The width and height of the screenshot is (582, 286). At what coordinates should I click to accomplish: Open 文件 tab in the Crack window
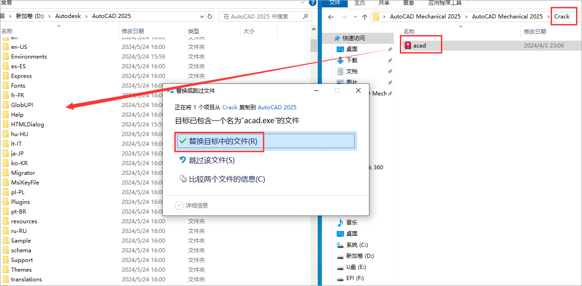(x=335, y=3)
